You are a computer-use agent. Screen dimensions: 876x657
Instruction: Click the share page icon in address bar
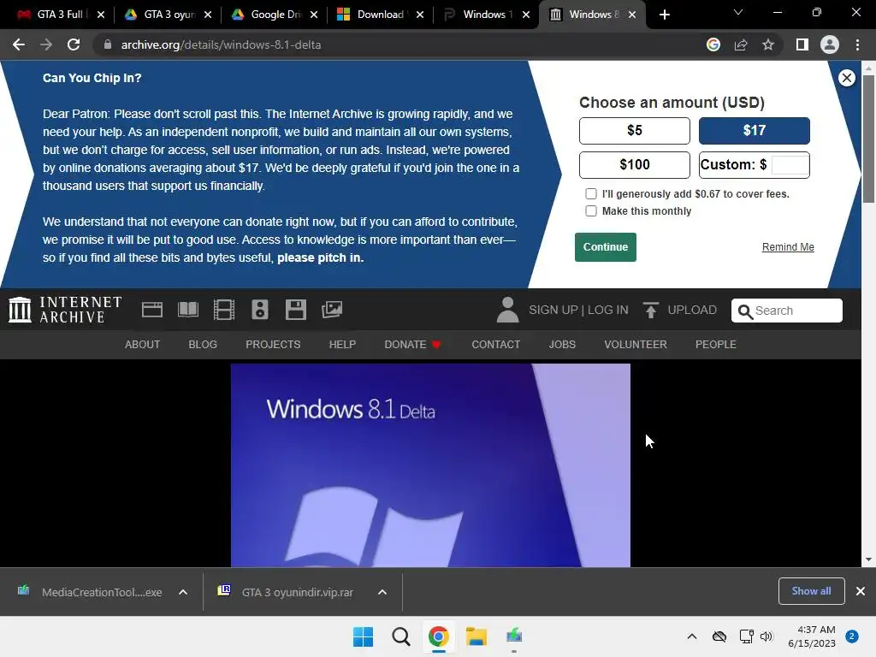741,44
